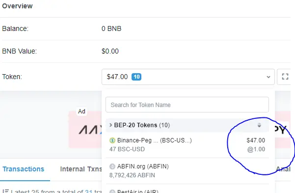Click the ABFIN.org token icon

click(x=112, y=166)
